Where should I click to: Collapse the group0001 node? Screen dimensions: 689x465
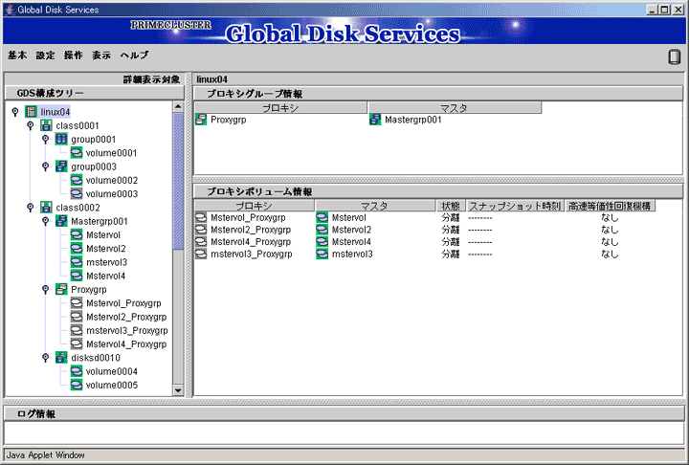45,139
